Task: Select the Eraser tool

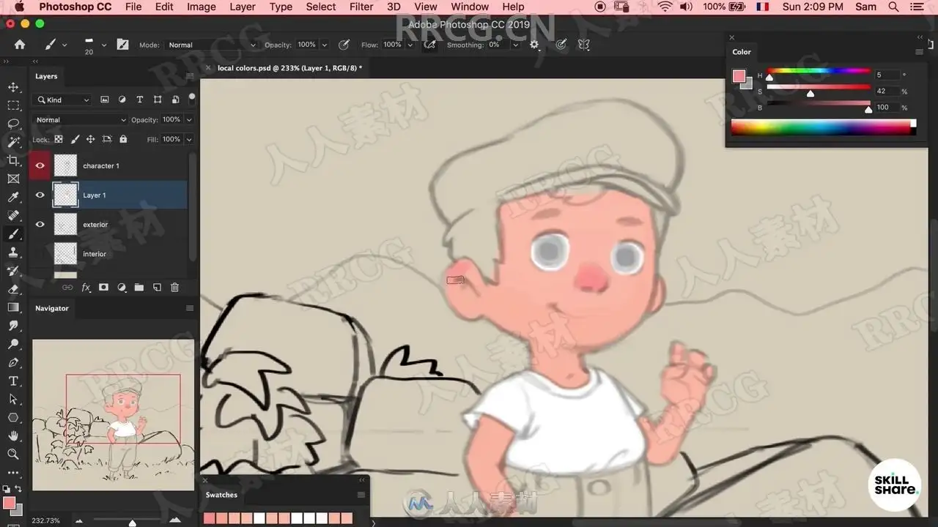Action: [13, 289]
